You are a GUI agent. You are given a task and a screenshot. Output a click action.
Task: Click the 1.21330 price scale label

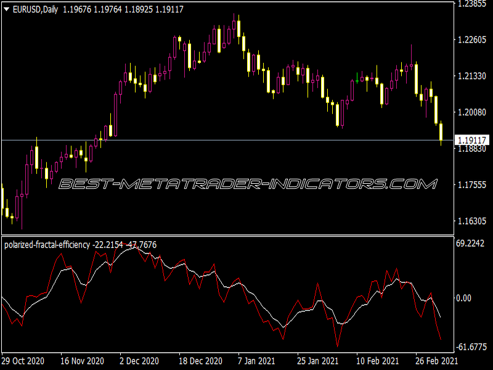(472, 76)
